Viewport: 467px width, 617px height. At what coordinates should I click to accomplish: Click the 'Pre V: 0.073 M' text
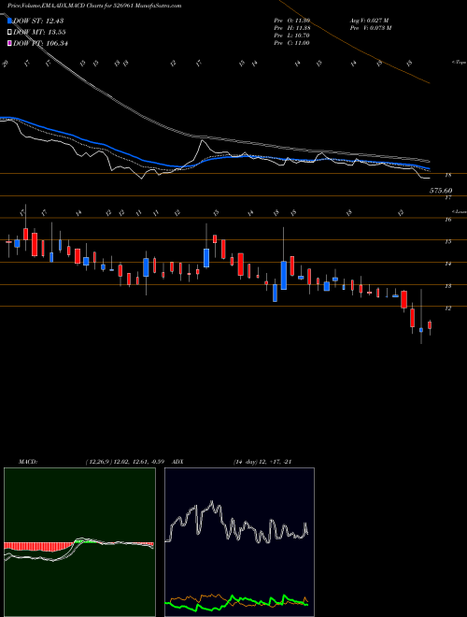371,28
